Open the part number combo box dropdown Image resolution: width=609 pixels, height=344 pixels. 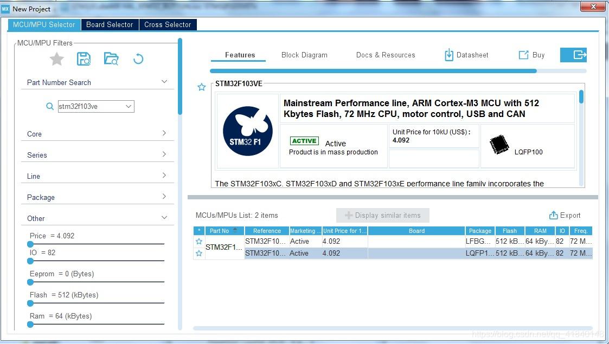point(129,106)
